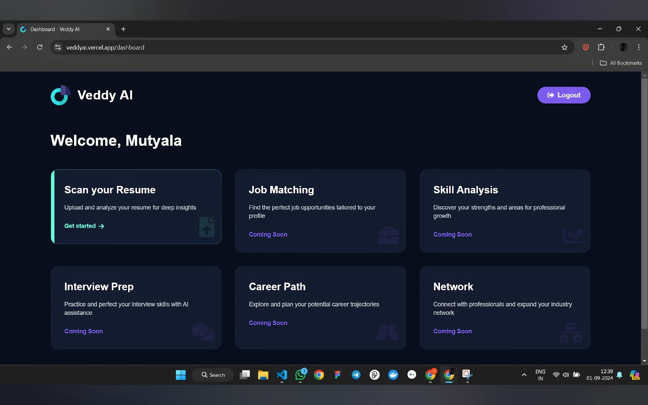Click the road icon on Career Path
648x405 pixels.
pyautogui.click(x=387, y=332)
